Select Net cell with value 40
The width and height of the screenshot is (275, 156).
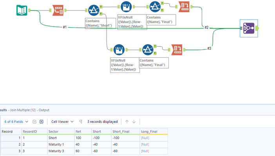83,144
